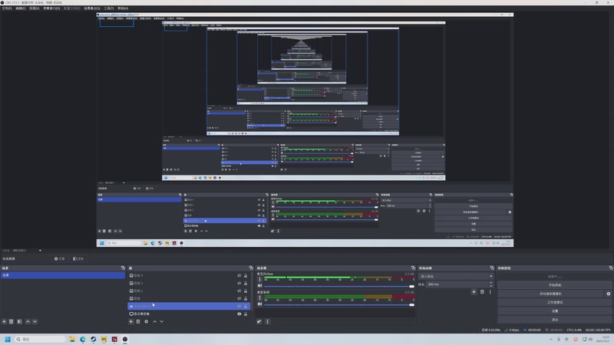
Task: Open source filters button in source toolbar
Action: coord(78,258)
